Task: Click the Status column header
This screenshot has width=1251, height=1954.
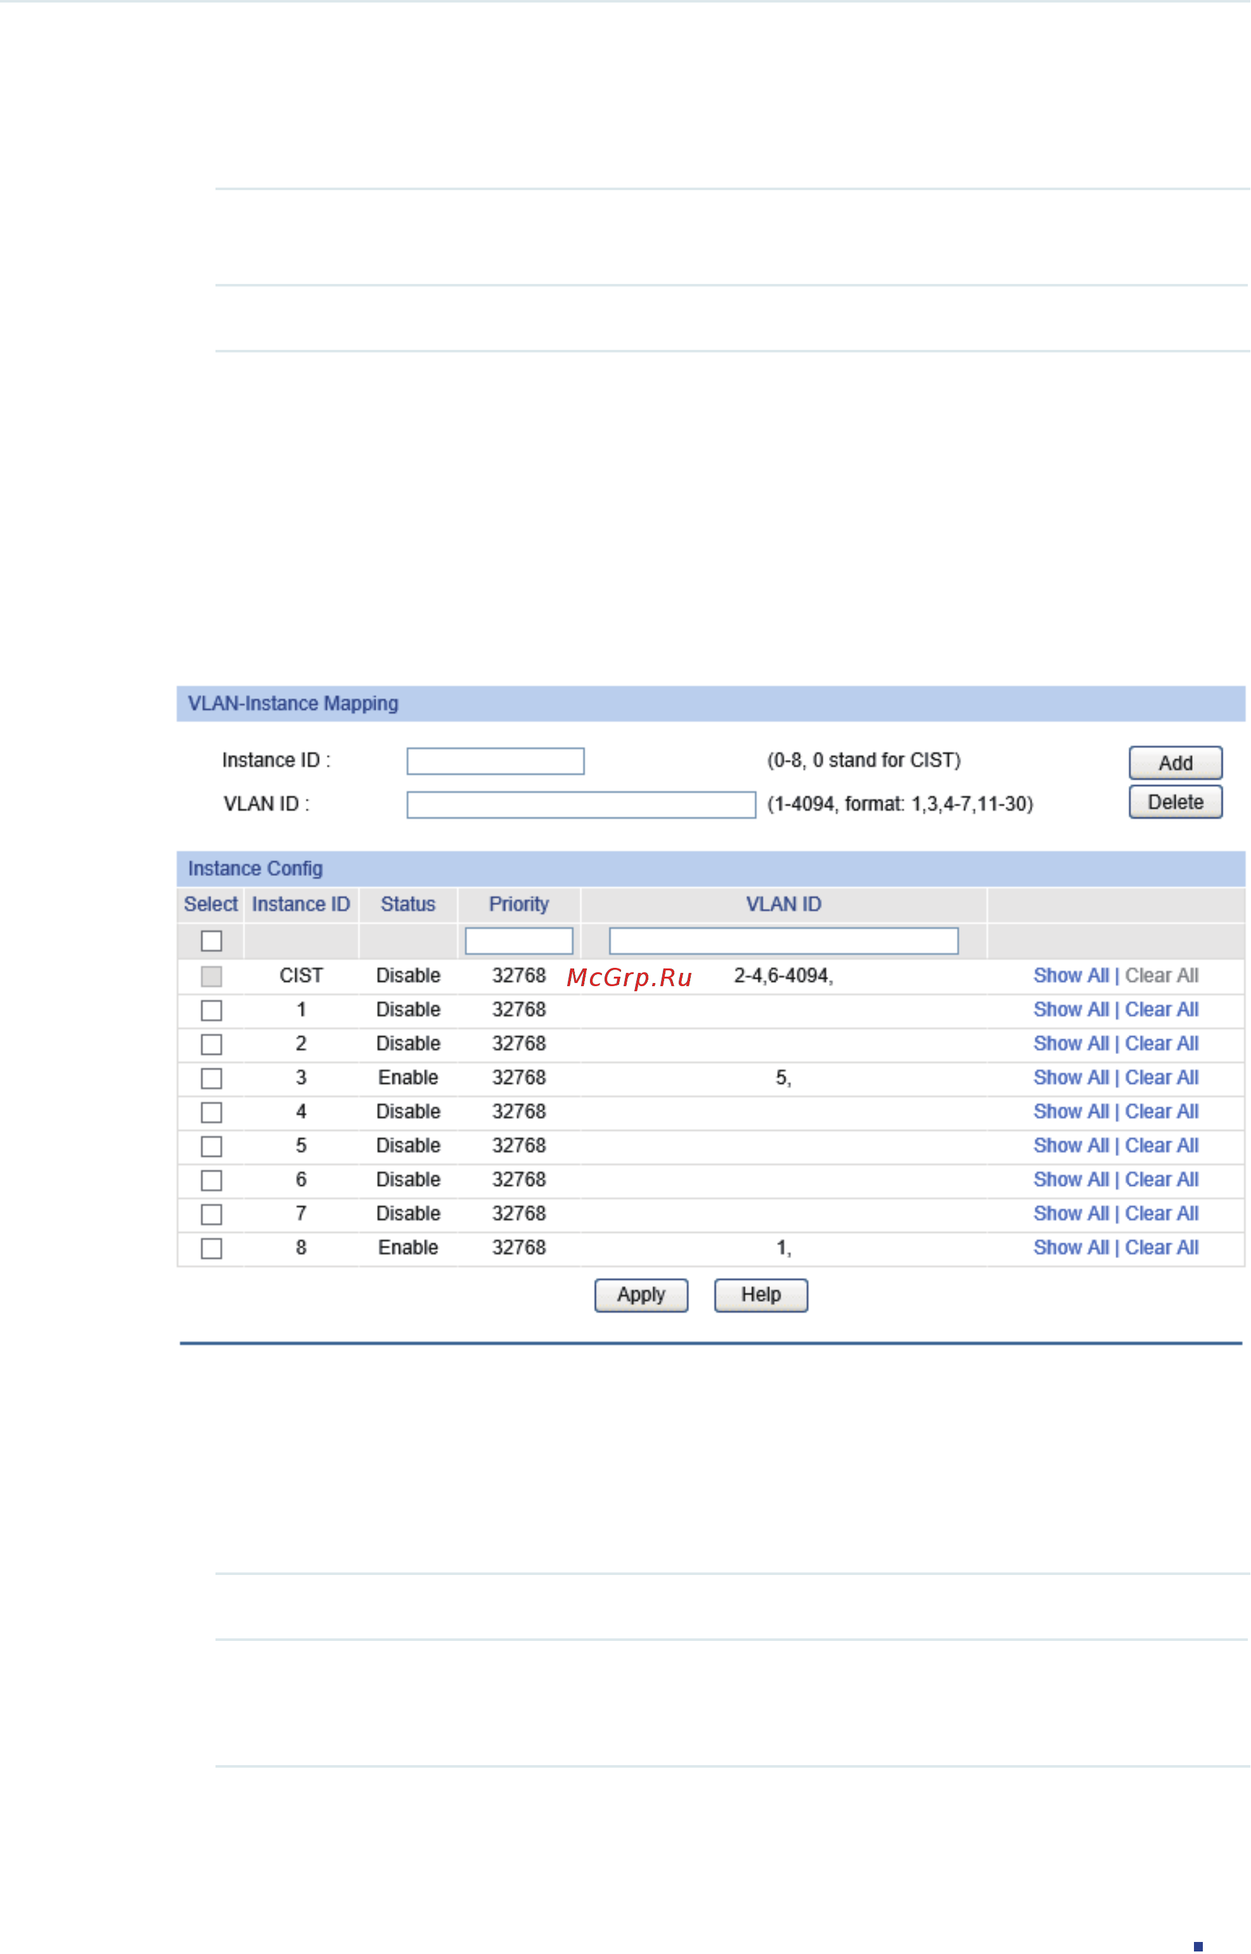Action: click(x=407, y=905)
